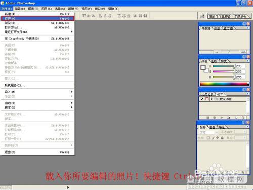253x190 pixels.
Task: Open the file browser icon beside palette well
Action: [x=202, y=16]
